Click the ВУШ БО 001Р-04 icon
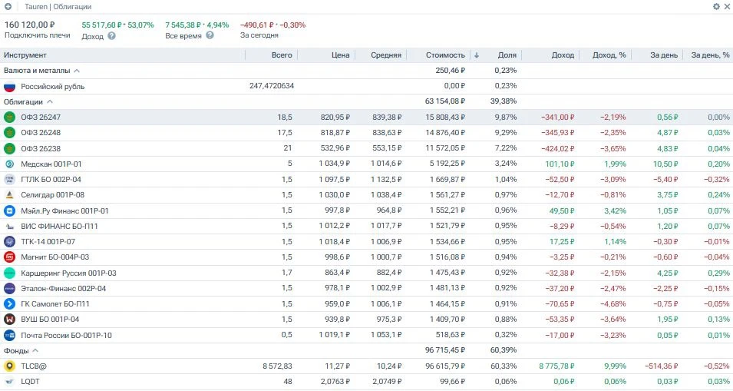Screen dimensions: 733x391 pyautogui.click(x=9, y=320)
